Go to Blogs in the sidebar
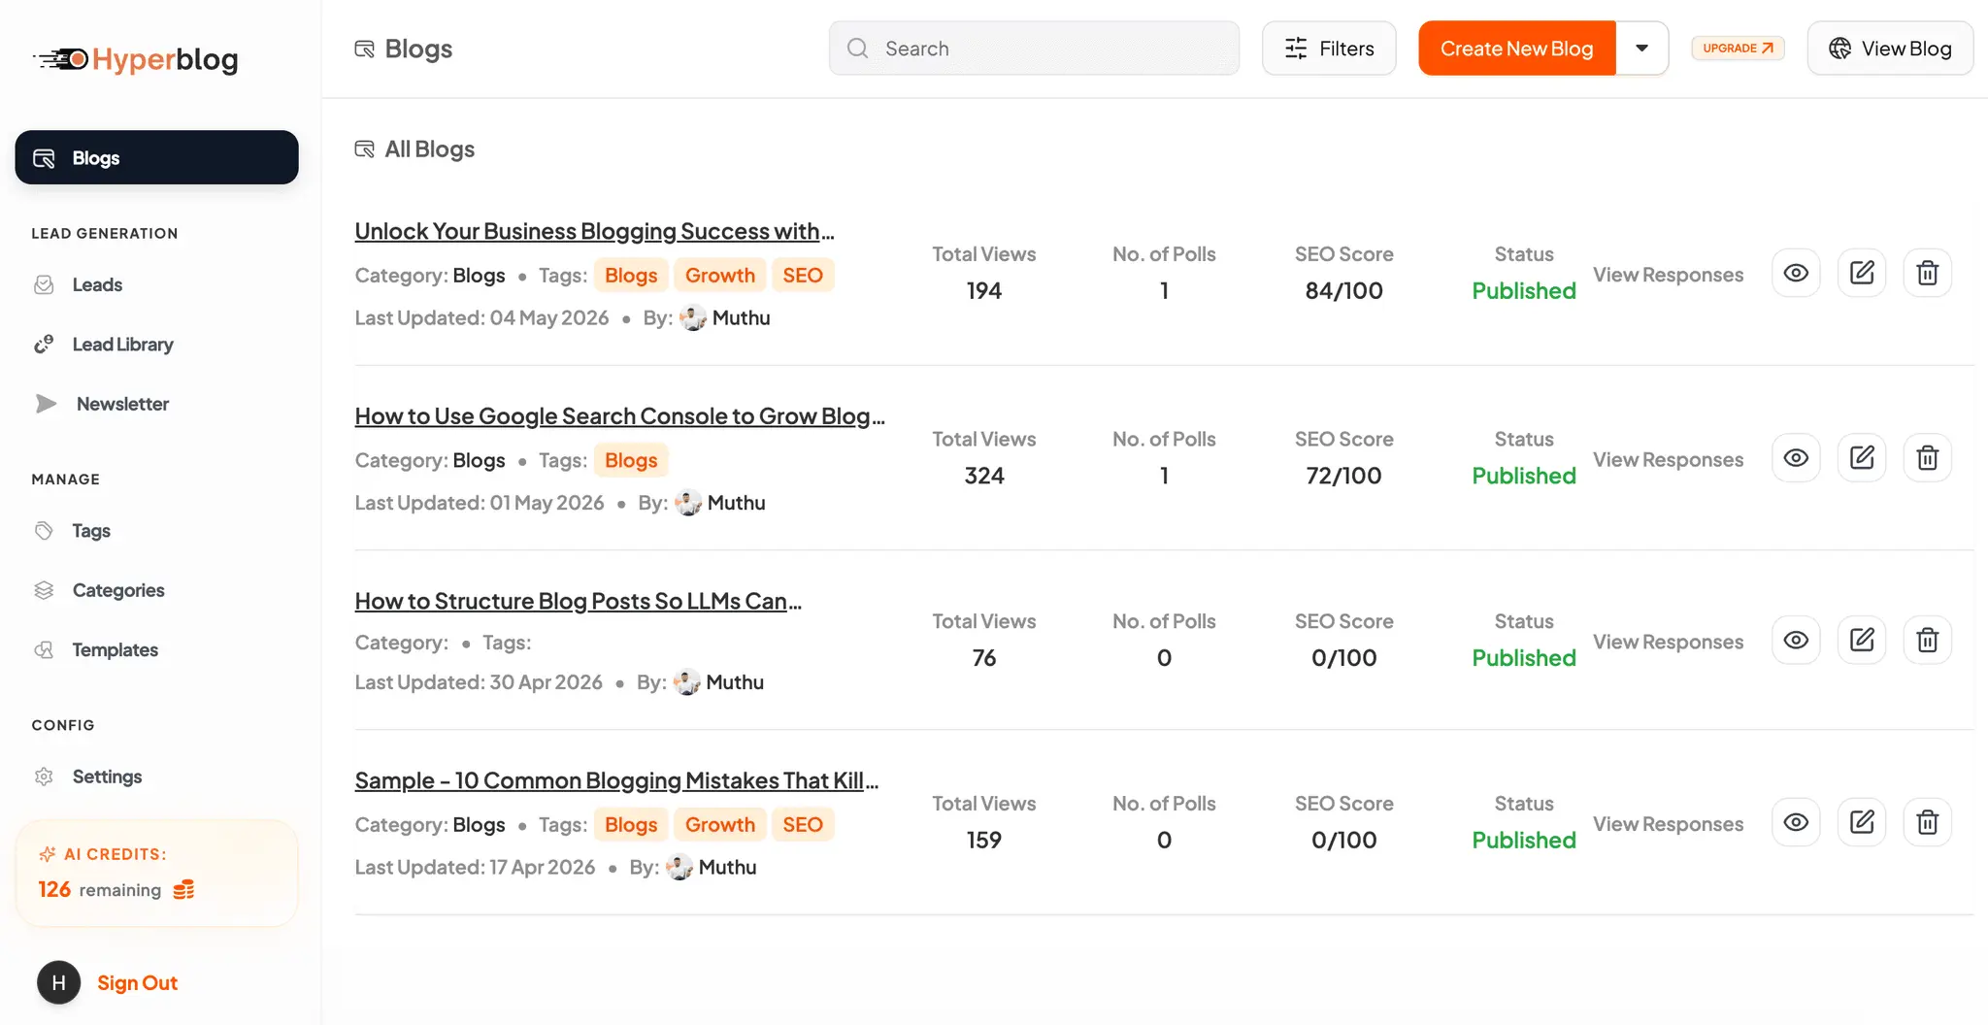 click(156, 157)
